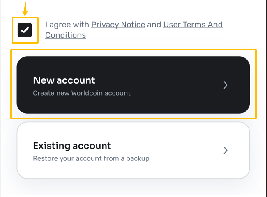Open the Privacy Notice link

118,25
